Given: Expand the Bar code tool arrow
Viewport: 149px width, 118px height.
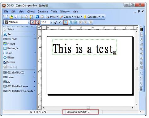Looking at the screenshot, I should click(35, 39).
